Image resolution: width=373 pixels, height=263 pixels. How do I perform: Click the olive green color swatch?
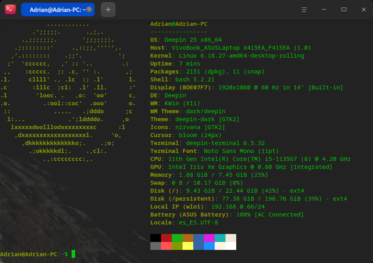click(x=177, y=246)
